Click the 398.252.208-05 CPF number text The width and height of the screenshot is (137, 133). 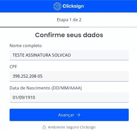[28, 76]
